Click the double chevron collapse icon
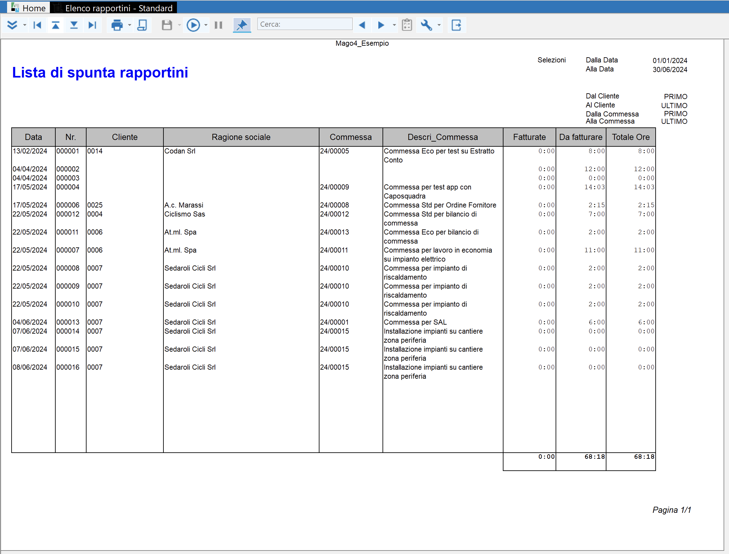The image size is (729, 554). (12, 25)
